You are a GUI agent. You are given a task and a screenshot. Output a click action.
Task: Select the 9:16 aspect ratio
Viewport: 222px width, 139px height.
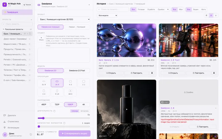(x=57, y=92)
